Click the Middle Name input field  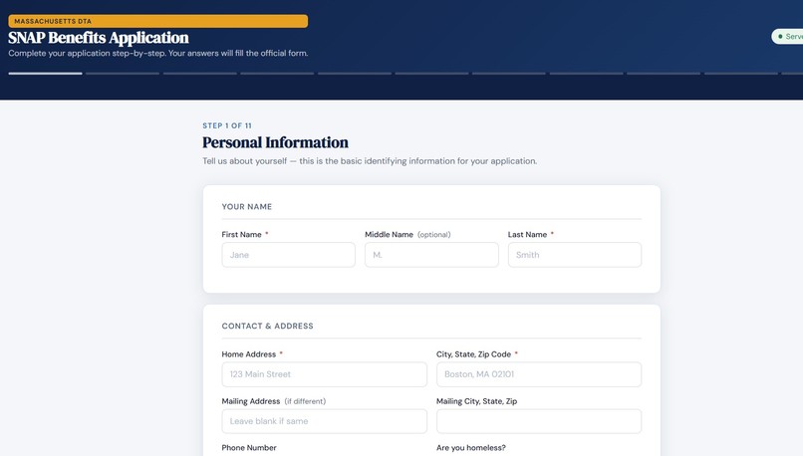431,255
